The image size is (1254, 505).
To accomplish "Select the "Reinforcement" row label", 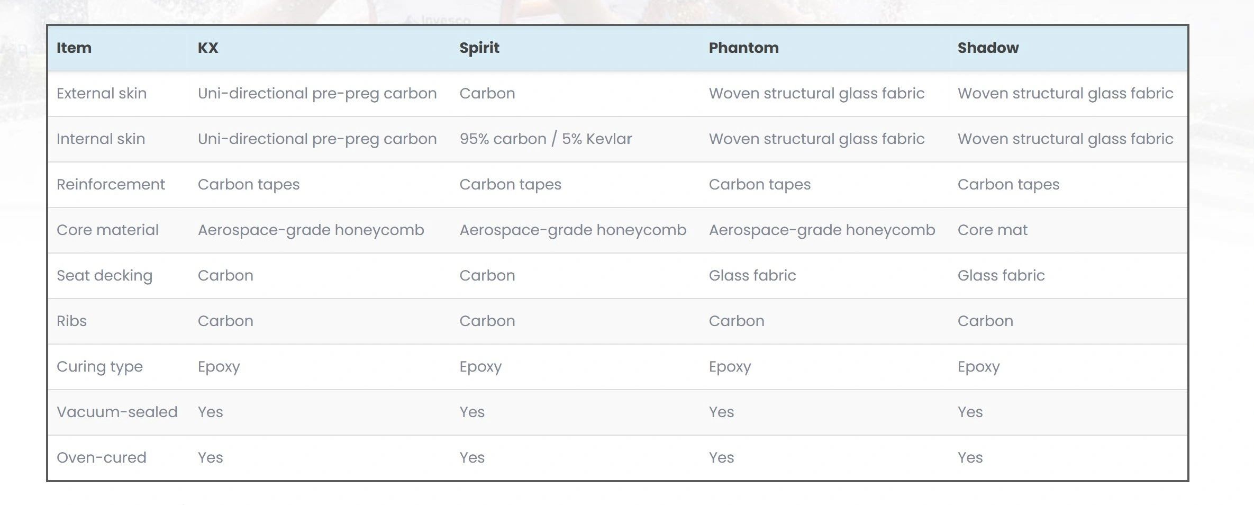I will (x=111, y=185).
